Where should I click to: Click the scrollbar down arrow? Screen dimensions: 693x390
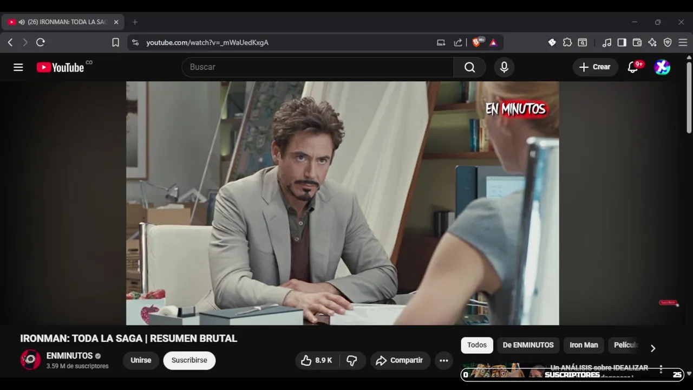click(x=689, y=374)
